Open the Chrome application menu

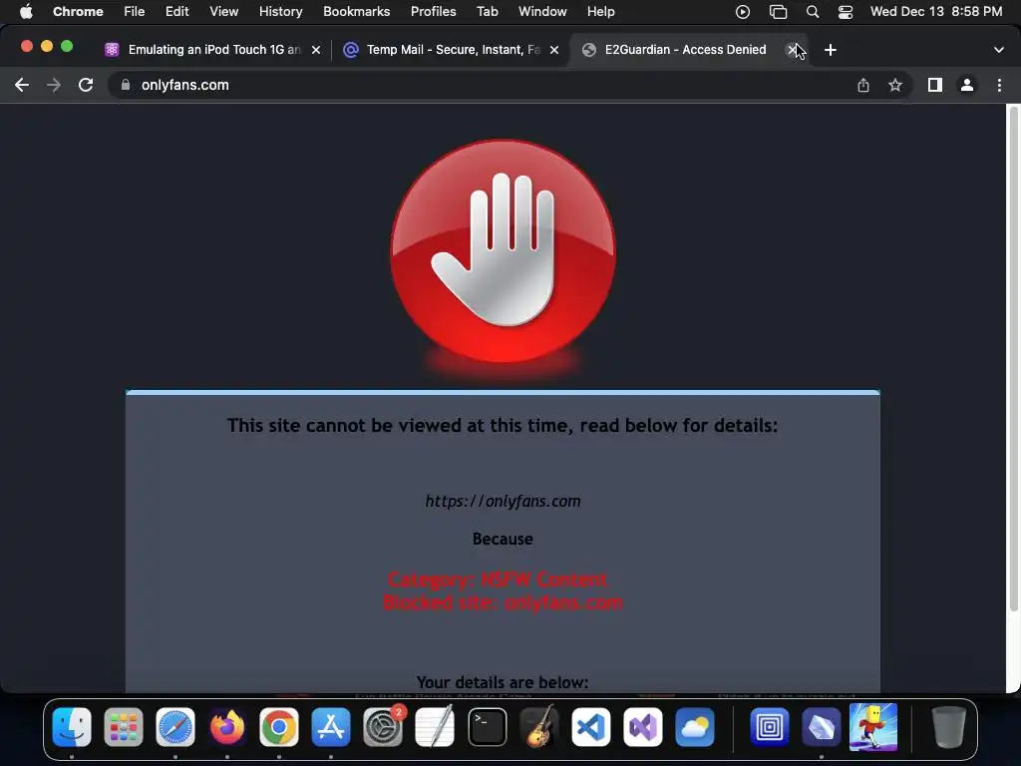pyautogui.click(x=78, y=12)
